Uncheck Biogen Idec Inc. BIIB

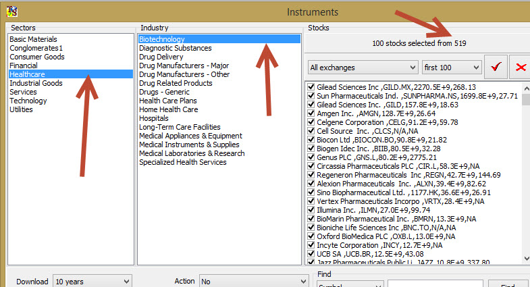pyautogui.click(x=311, y=149)
